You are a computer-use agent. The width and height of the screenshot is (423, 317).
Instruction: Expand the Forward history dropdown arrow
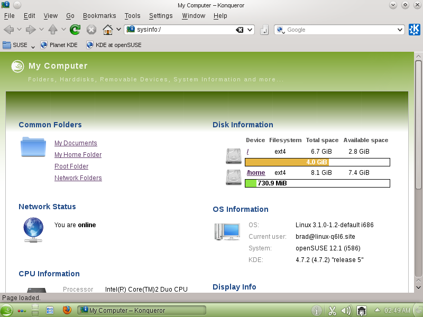[41, 30]
